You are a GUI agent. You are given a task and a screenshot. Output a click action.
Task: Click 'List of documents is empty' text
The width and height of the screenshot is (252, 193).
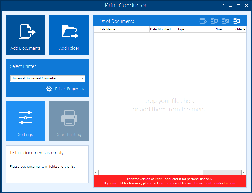coord(37,153)
